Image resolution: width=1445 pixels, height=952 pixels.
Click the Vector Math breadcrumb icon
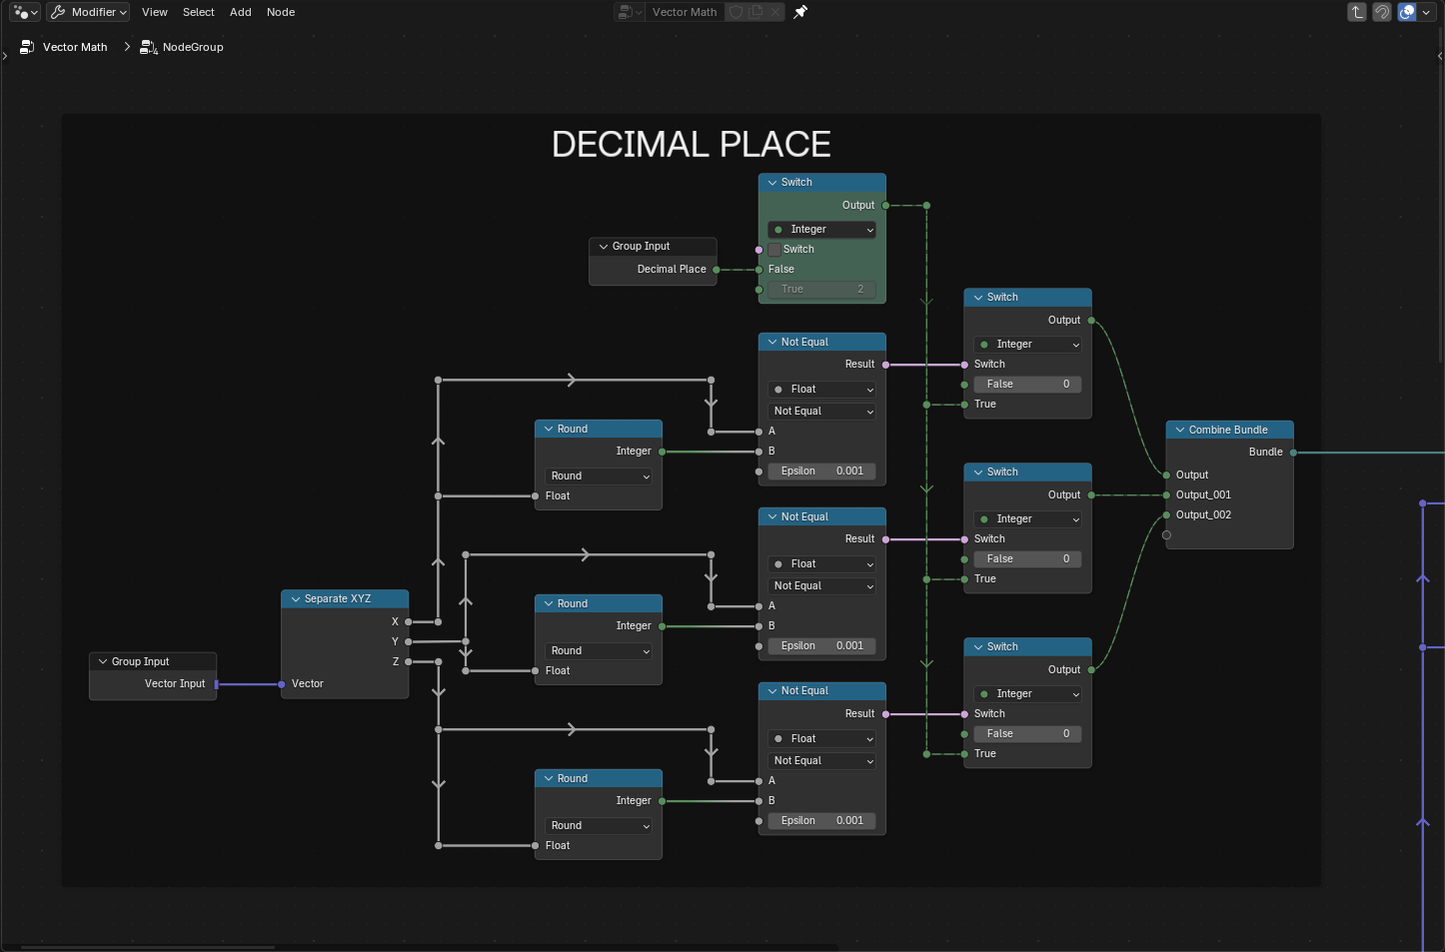27,47
